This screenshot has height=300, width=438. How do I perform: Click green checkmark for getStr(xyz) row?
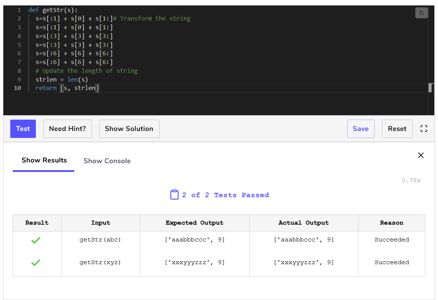(x=36, y=263)
